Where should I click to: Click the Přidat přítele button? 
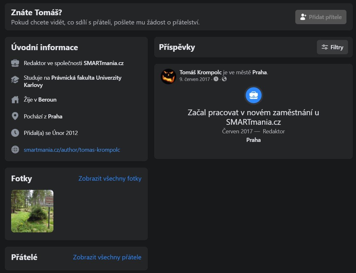click(x=321, y=17)
